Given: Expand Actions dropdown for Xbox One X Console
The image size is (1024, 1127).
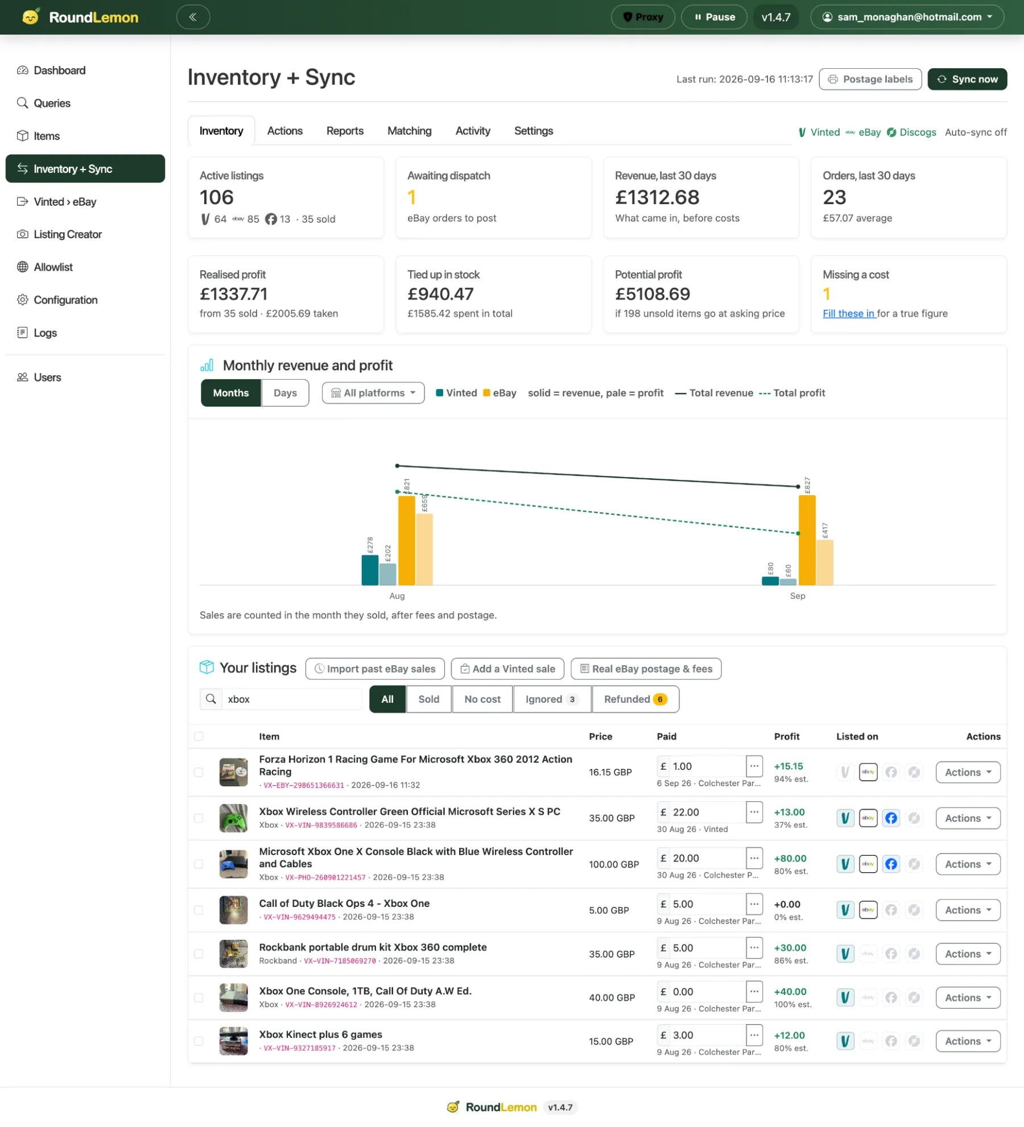Looking at the screenshot, I should (x=968, y=864).
